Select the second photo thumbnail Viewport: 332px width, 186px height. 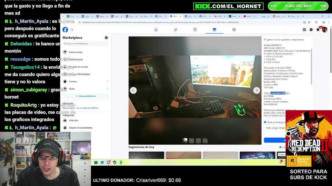[x=191, y=141]
